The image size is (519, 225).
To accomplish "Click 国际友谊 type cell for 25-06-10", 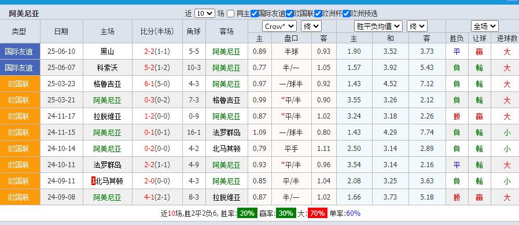I will click(x=20, y=51).
